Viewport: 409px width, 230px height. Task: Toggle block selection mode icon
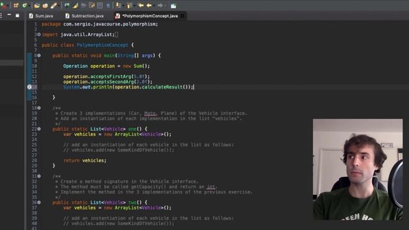[x=100, y=5]
